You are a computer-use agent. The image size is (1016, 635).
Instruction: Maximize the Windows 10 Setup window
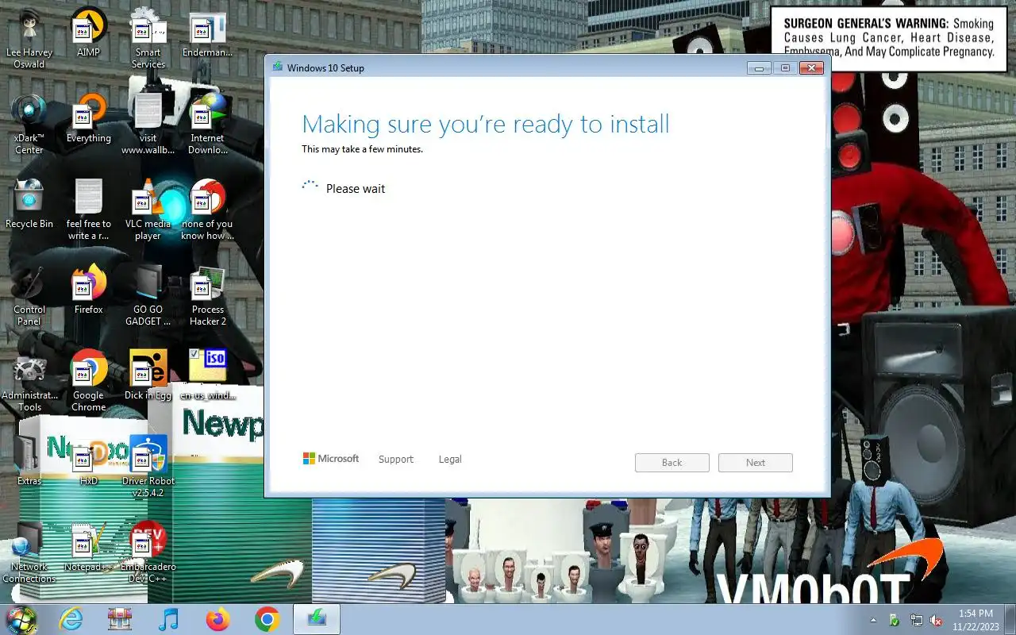[785, 68]
